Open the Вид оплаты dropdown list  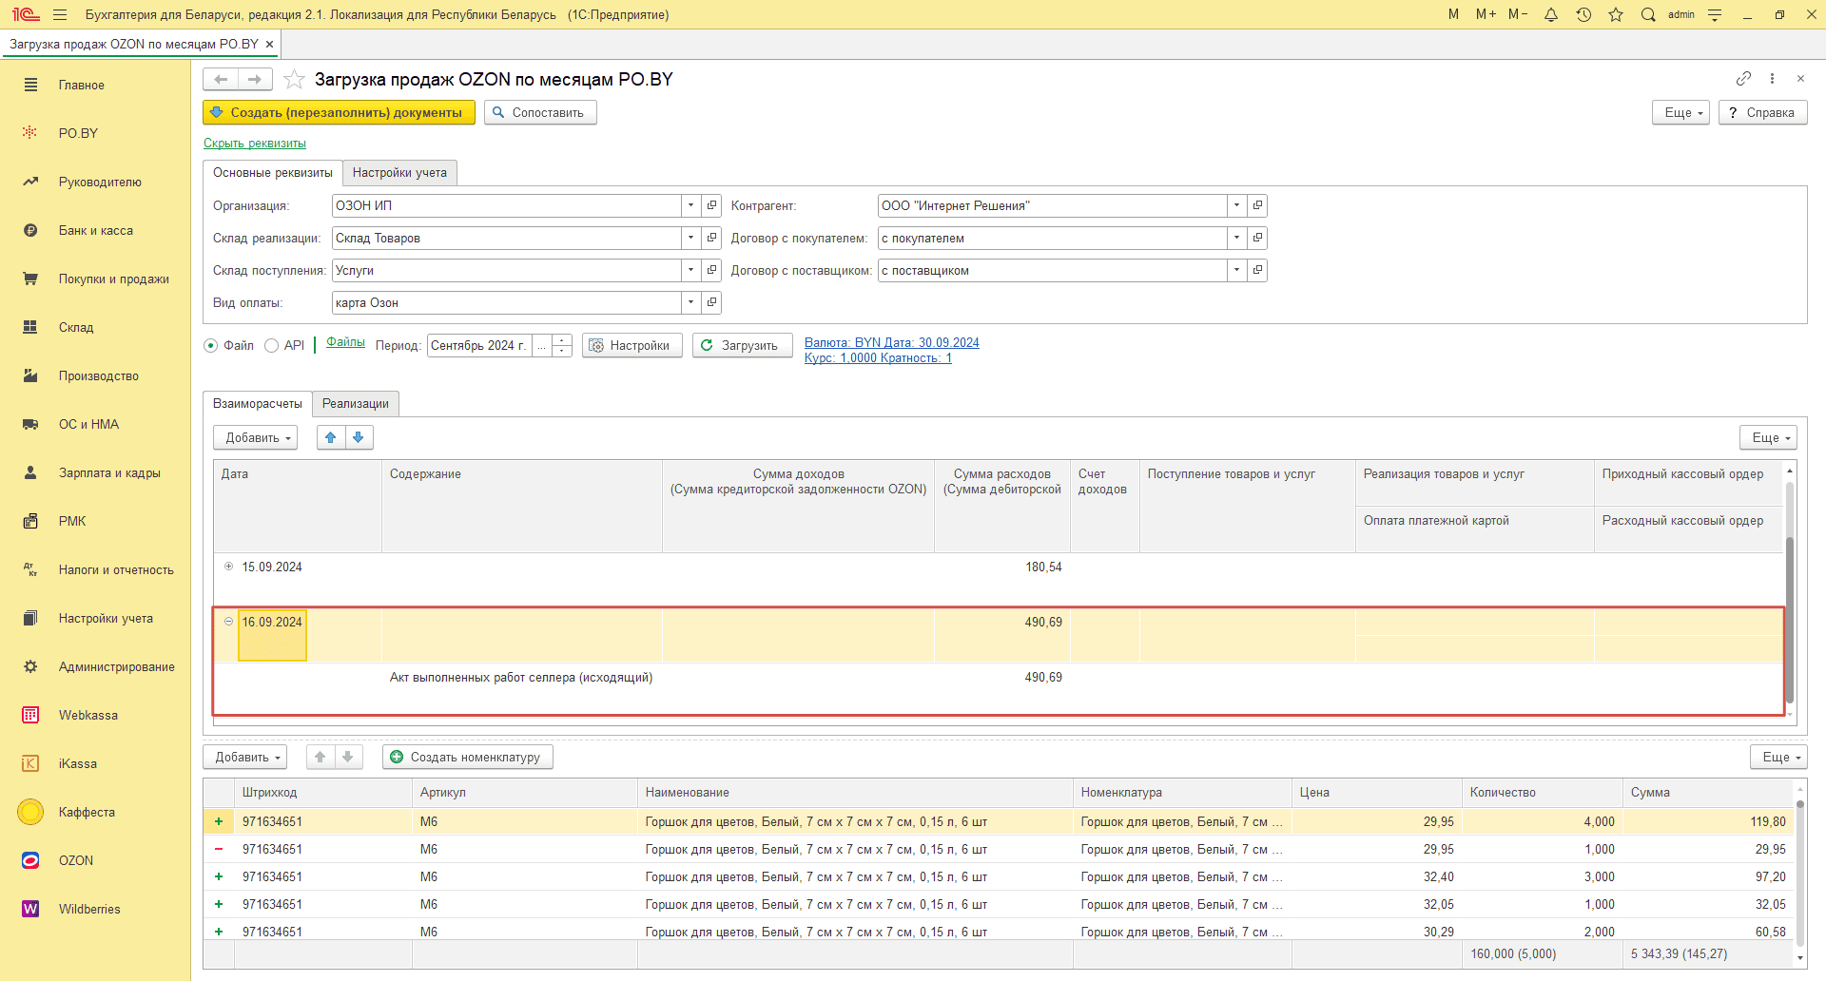pyautogui.click(x=691, y=302)
